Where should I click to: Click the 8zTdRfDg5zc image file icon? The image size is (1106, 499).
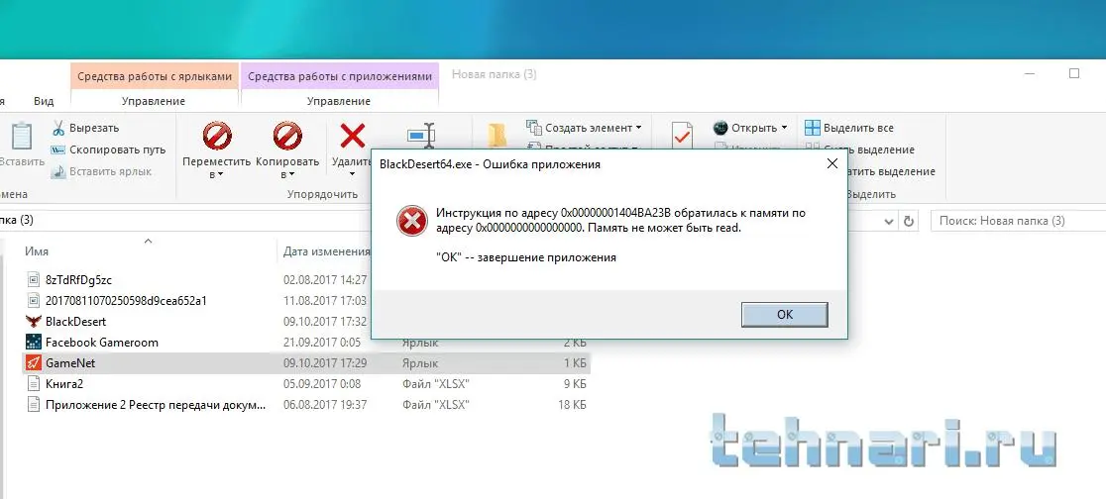(x=33, y=280)
